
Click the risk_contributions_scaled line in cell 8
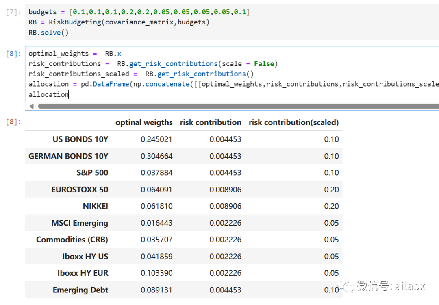141,74
